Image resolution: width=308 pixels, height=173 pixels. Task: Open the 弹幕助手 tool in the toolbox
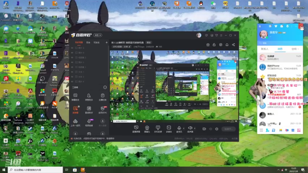[x=75, y=97]
